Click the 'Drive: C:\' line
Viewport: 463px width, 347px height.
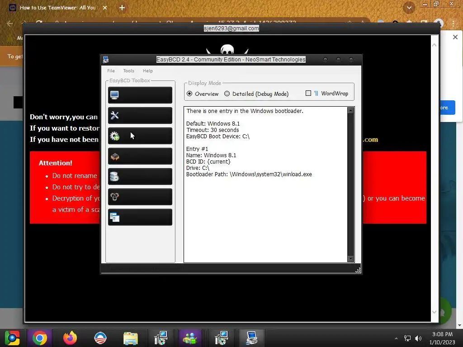pos(198,168)
